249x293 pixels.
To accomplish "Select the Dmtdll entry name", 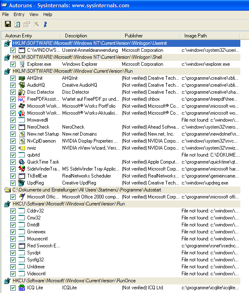I will [33, 225].
